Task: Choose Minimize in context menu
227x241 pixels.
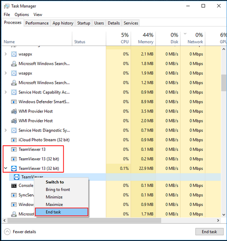Action: (x=62, y=197)
